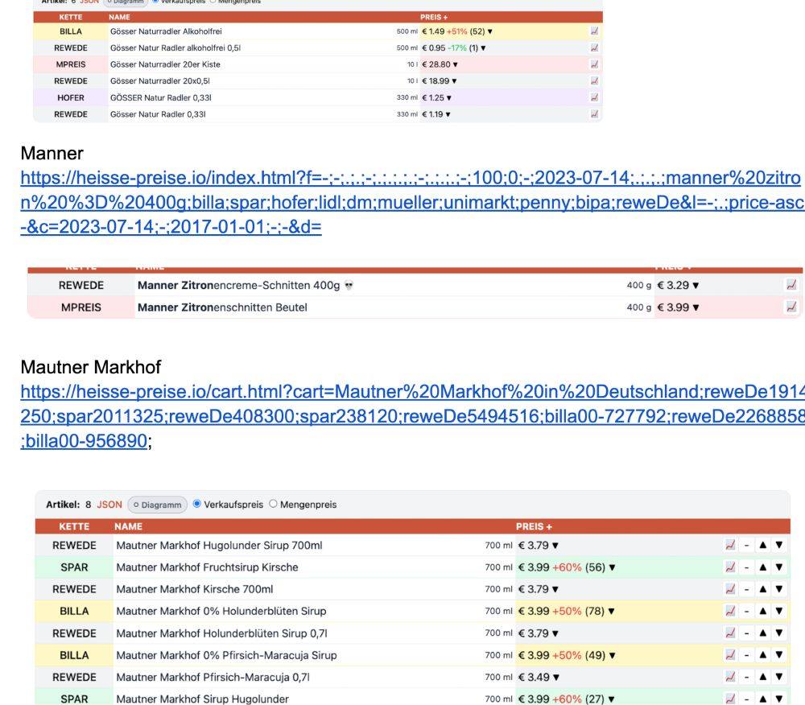Sort Gösser table by PREIS + column
Viewport: 805px width, 705px height.
(x=434, y=17)
